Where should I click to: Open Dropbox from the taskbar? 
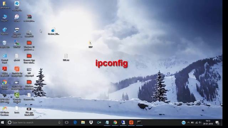point(91,122)
